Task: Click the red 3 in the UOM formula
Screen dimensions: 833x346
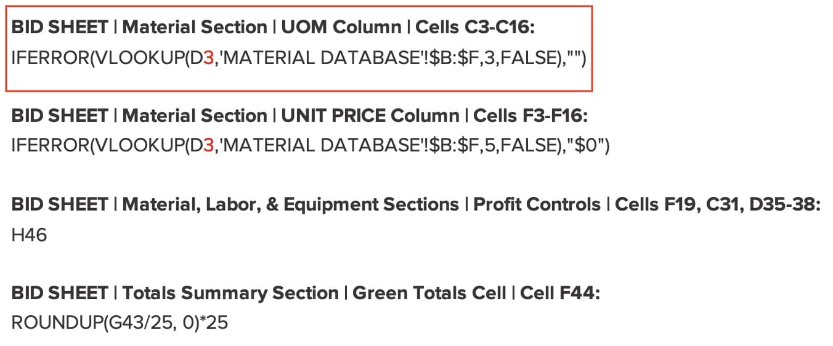Action: tap(208, 58)
